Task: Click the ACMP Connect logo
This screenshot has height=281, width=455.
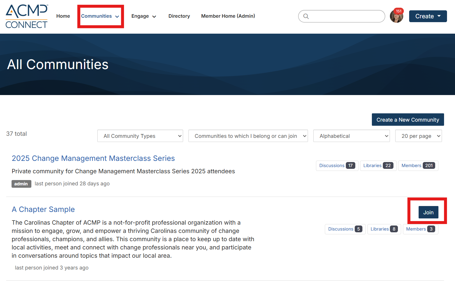Action: tap(27, 17)
